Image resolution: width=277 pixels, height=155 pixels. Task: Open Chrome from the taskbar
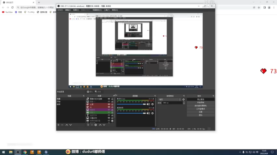pyautogui.click(x=25, y=152)
